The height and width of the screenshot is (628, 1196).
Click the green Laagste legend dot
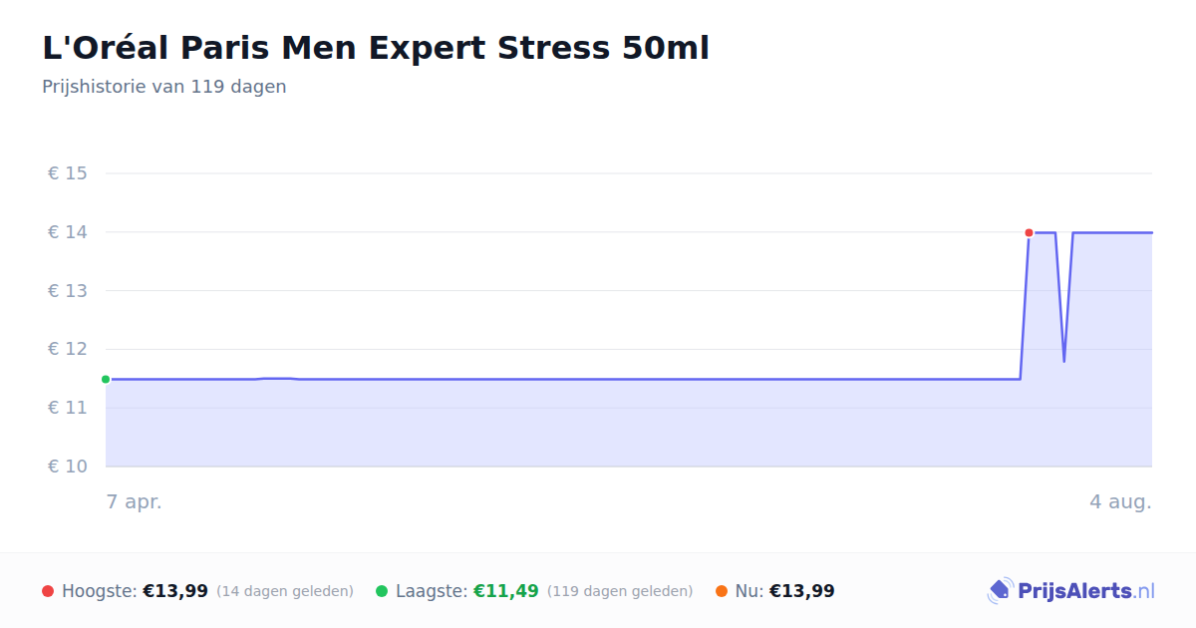point(382,591)
